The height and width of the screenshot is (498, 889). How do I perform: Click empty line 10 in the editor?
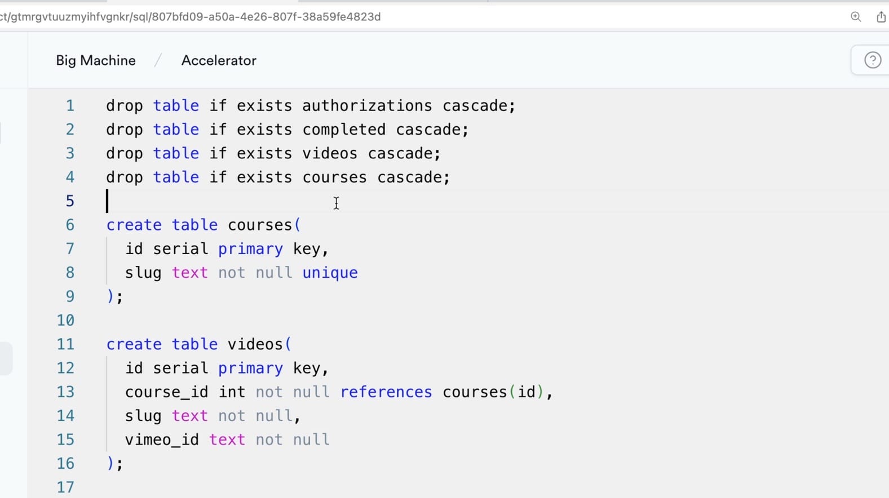pos(282,321)
